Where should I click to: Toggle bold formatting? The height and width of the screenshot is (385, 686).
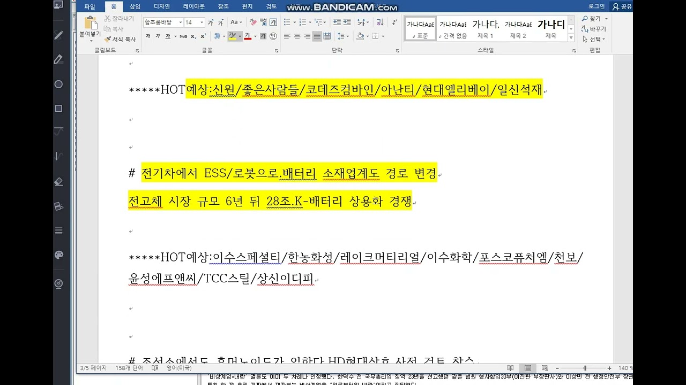pos(148,36)
